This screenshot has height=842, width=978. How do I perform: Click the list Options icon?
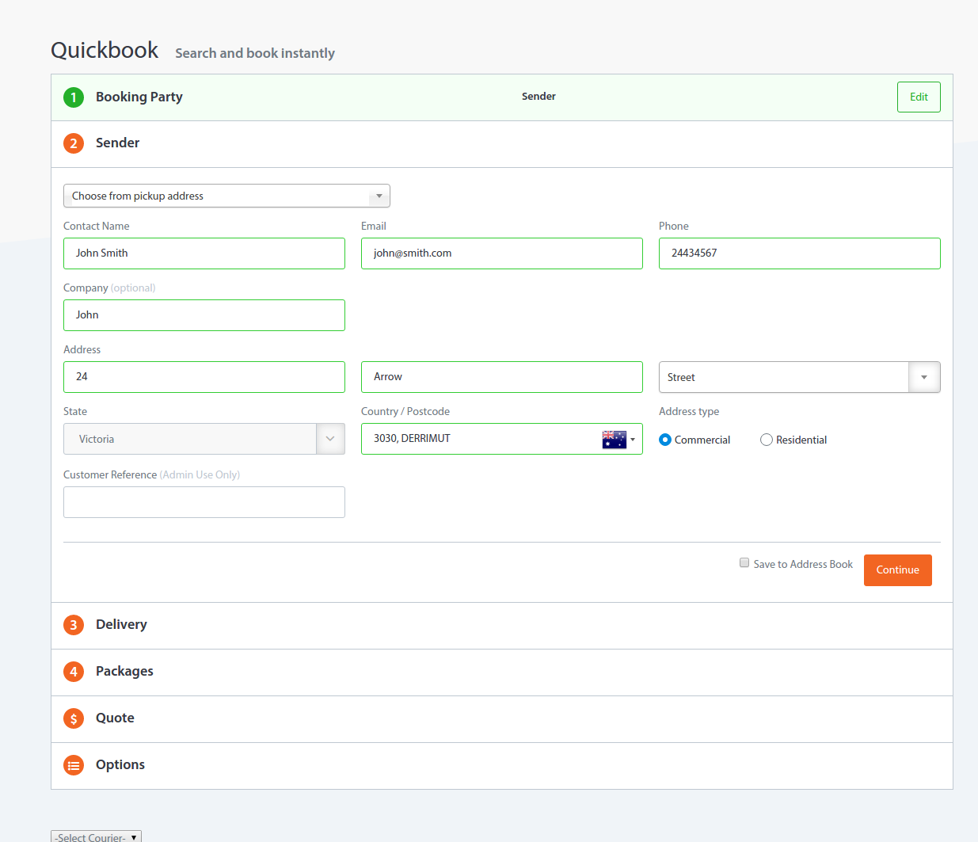[74, 765]
